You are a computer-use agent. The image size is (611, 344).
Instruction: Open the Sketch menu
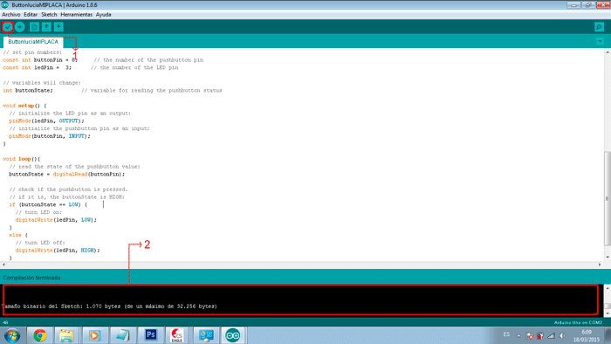tap(49, 15)
